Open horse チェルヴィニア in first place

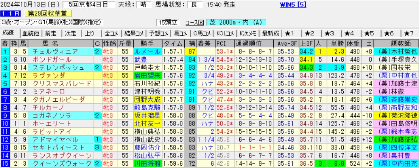coord(55,51)
